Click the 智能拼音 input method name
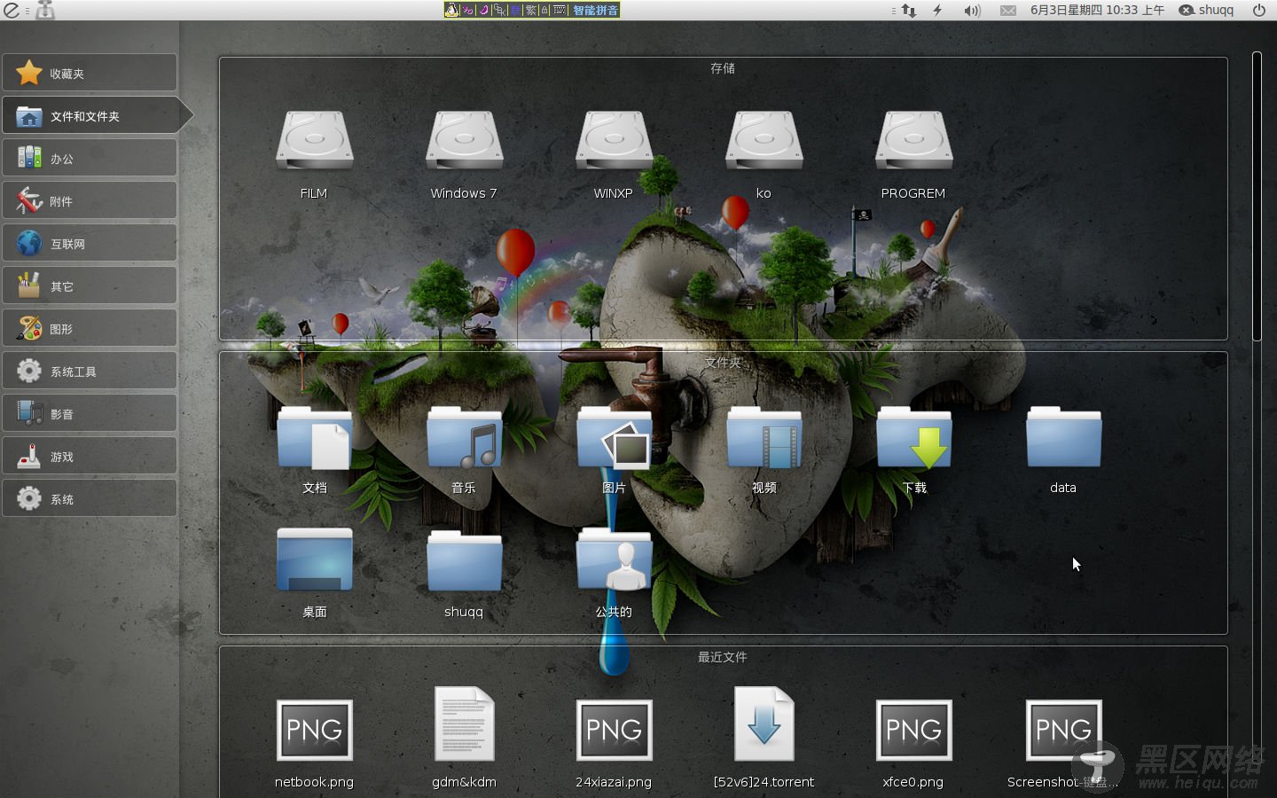Screen dimensions: 1277x798 (x=595, y=10)
